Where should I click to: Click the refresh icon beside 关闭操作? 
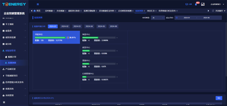click(213, 11)
